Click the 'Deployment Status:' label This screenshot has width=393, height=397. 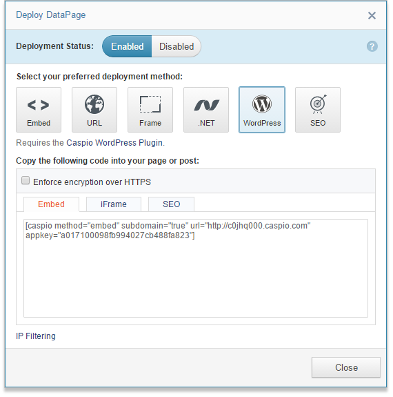pyautogui.click(x=55, y=46)
